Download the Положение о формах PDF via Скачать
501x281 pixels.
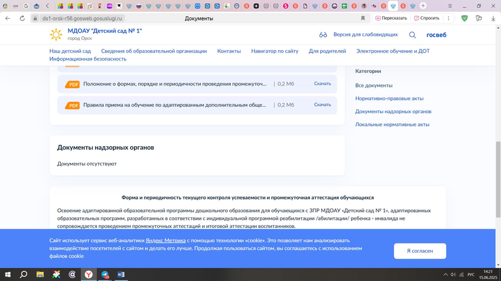tap(323, 84)
